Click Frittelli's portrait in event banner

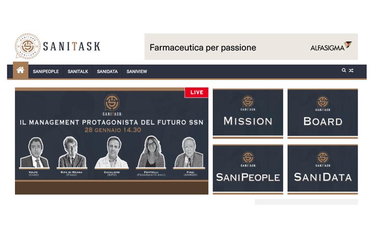[151, 152]
